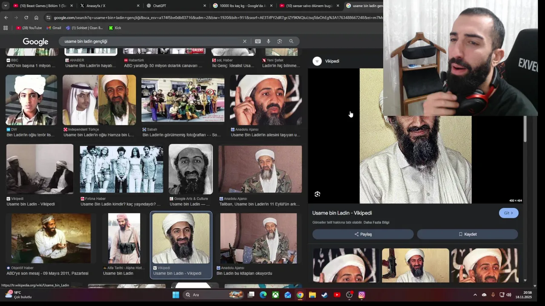Close the ChatGPT tab
This screenshot has height=306, width=545.
click(204, 6)
